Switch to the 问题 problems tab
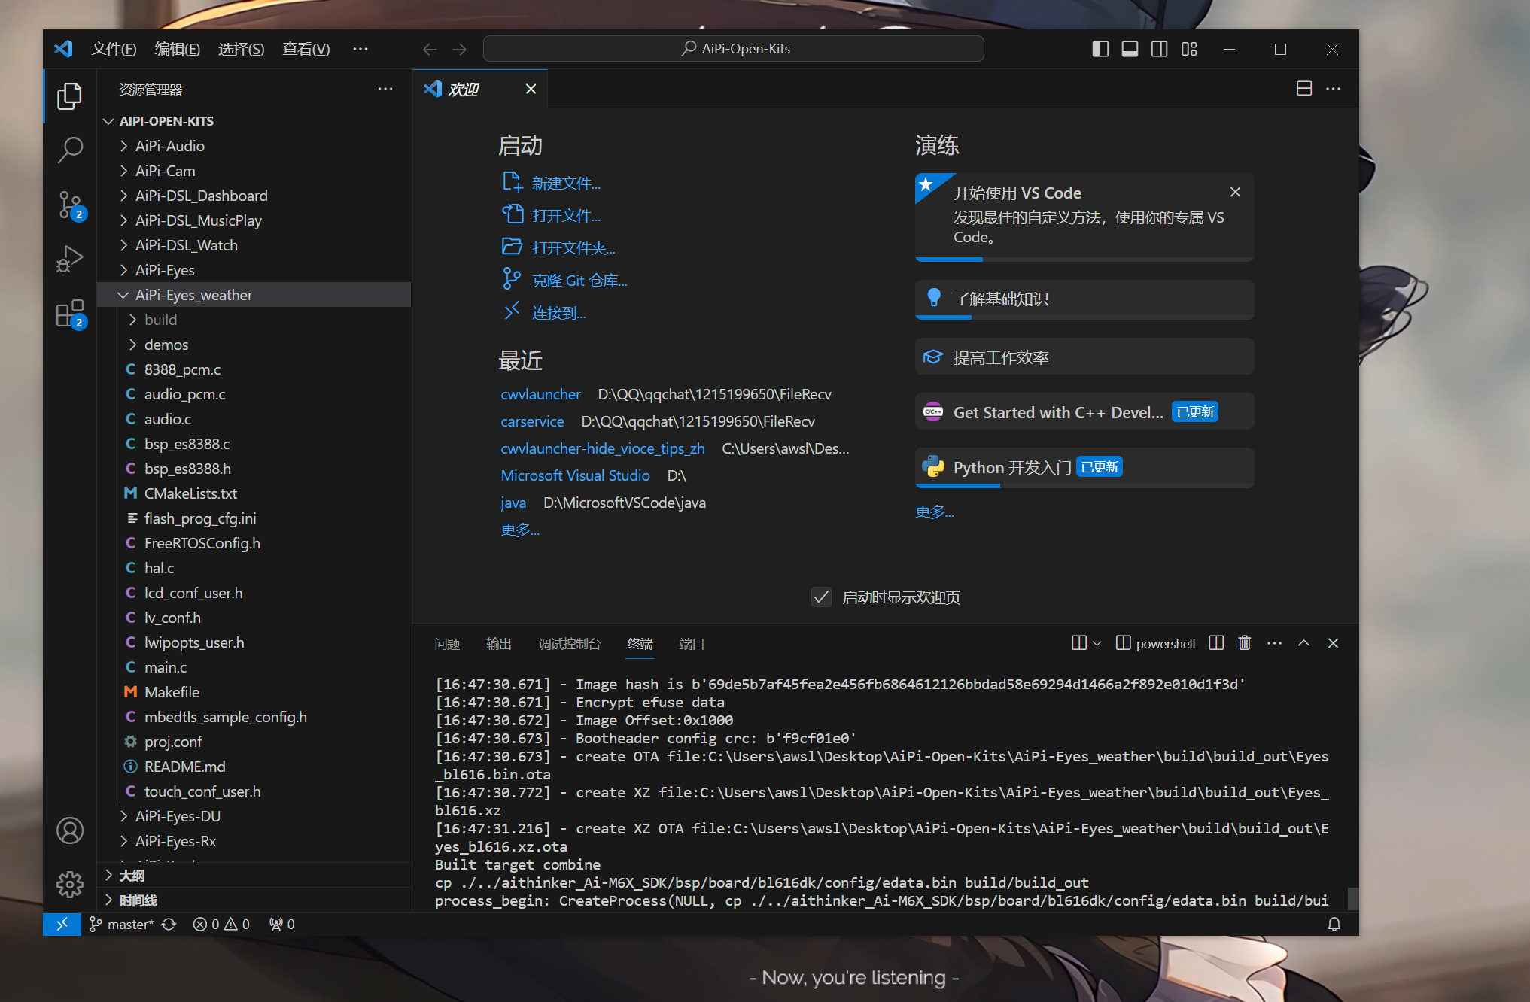Viewport: 1530px width, 1002px height. click(x=447, y=644)
